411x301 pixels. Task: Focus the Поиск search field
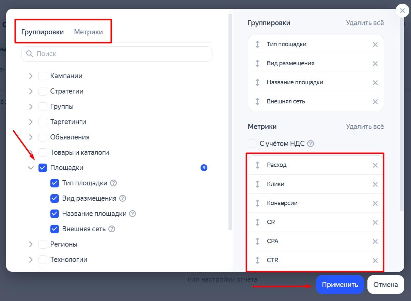pyautogui.click(x=117, y=54)
